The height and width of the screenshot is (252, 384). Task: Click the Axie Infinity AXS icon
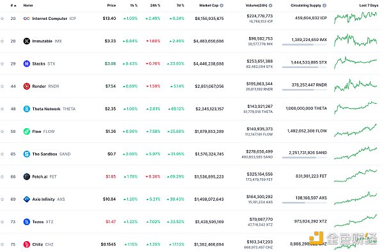coord(26,199)
